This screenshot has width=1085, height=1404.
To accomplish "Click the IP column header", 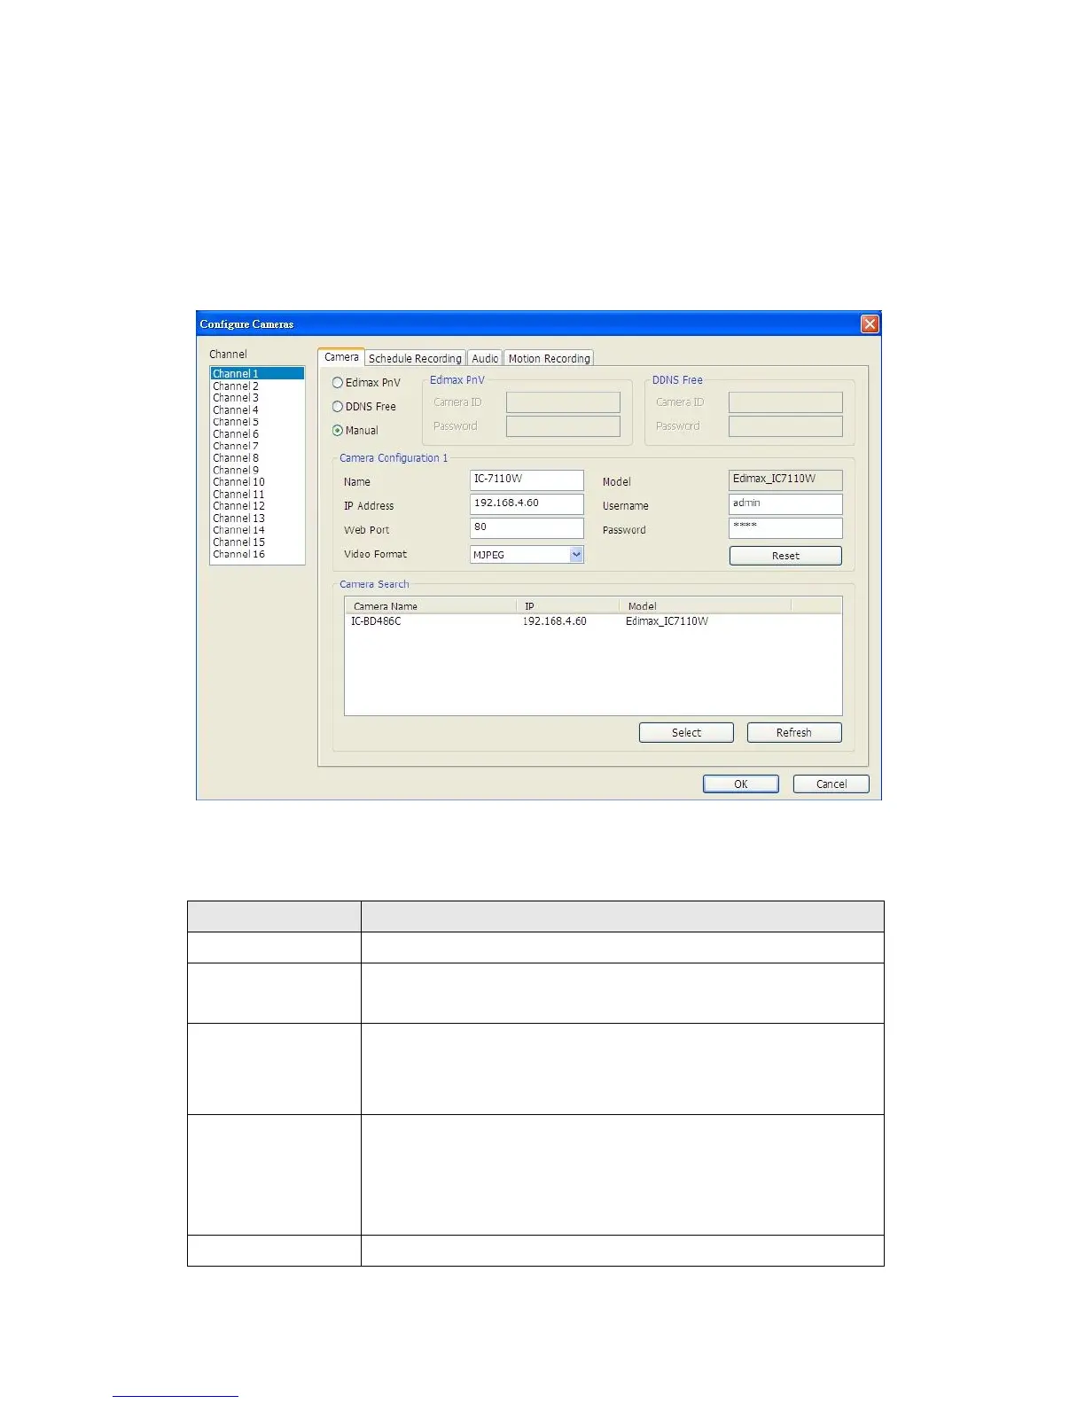I will pos(567,606).
